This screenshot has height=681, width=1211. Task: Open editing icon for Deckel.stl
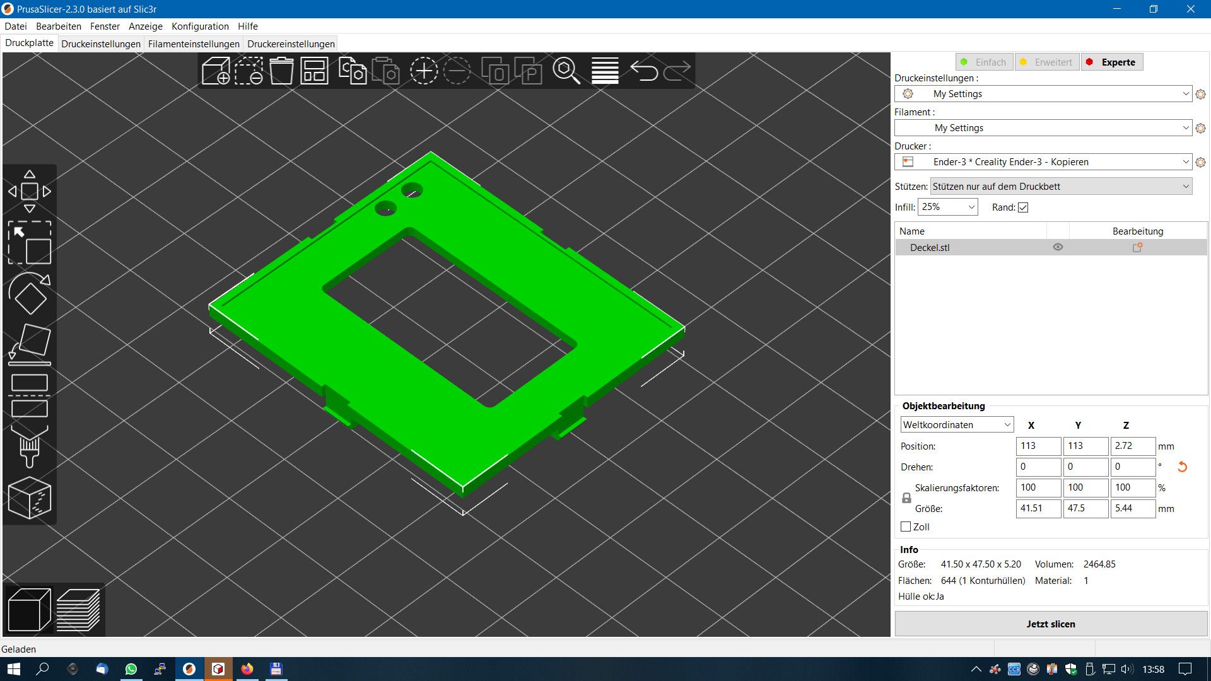coord(1137,248)
